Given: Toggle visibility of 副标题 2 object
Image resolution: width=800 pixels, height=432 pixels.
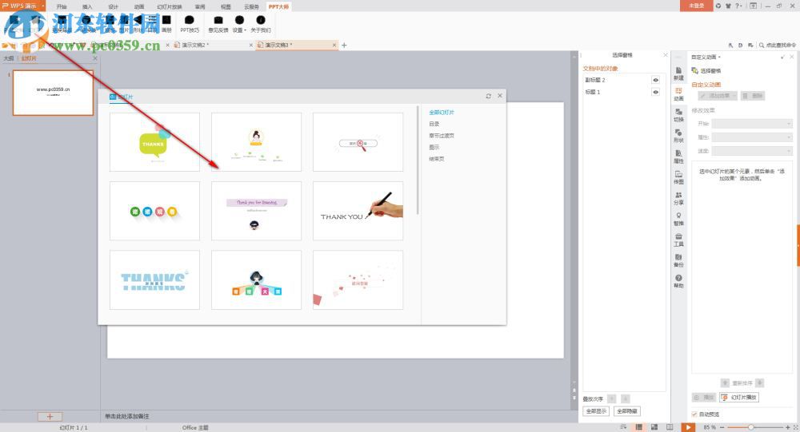Looking at the screenshot, I should tap(656, 80).
